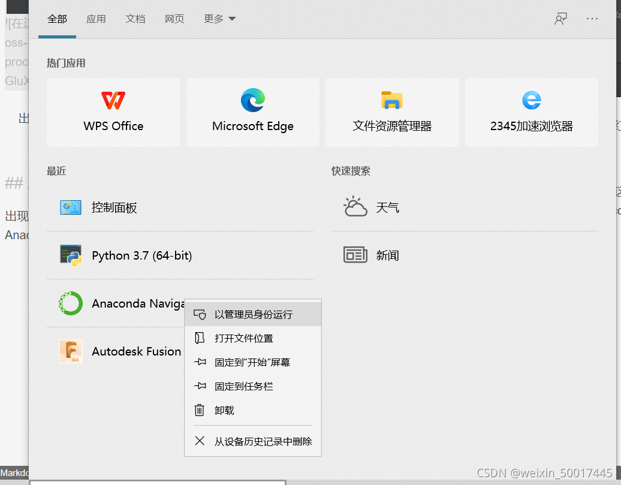This screenshot has width=621, height=485.
Task: Open 天气 quick search
Action: coord(465,207)
